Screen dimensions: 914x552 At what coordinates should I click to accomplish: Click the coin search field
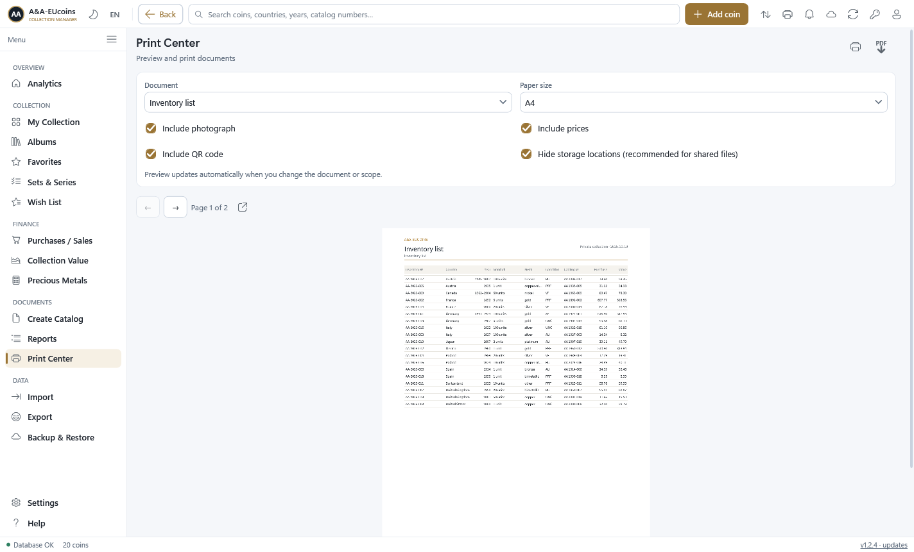[434, 14]
